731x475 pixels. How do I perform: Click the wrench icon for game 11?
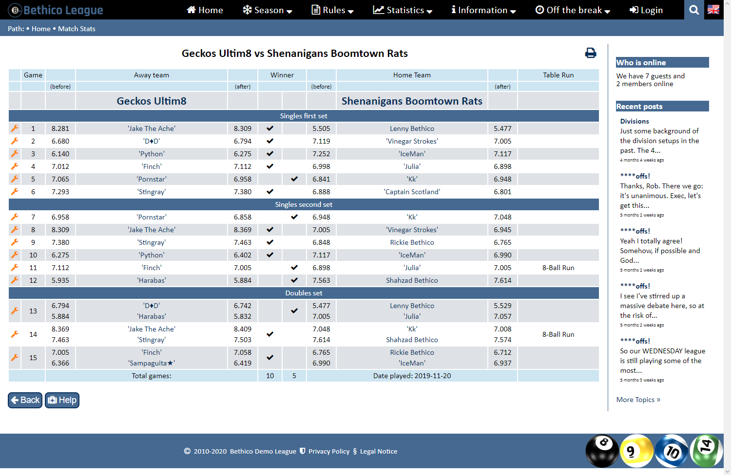[15, 268]
